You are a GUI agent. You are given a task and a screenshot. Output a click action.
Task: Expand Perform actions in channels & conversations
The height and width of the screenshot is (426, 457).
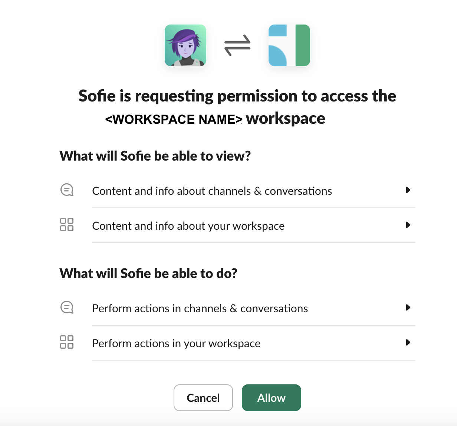pyautogui.click(x=408, y=308)
